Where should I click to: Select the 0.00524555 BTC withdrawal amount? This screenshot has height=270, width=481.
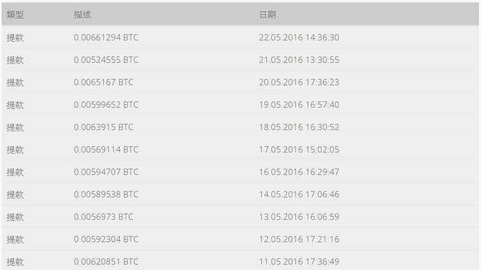[106, 60]
